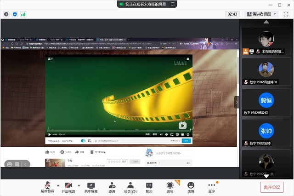Collapse the participant side panel handle

(237, 102)
